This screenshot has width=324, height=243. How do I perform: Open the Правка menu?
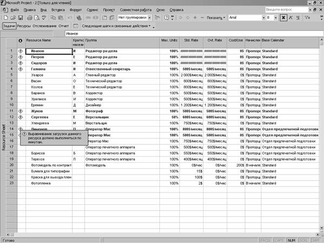coord(30,10)
